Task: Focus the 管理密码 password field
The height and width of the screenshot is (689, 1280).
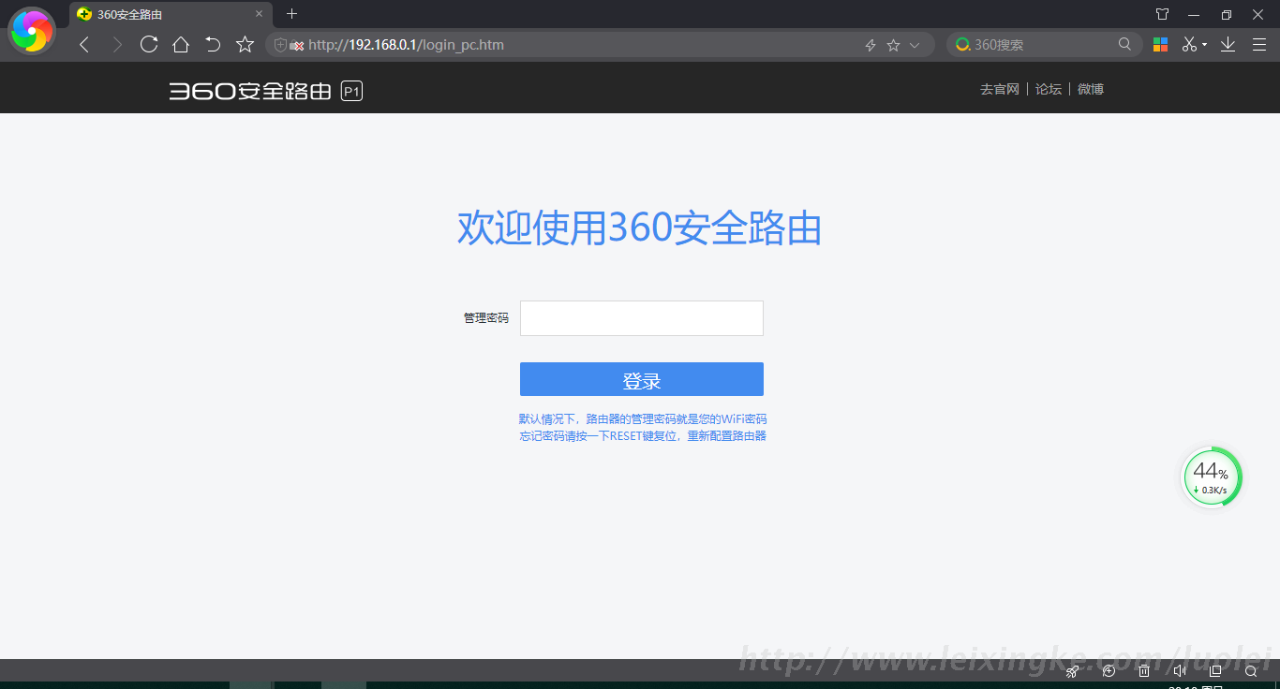Action: (642, 318)
